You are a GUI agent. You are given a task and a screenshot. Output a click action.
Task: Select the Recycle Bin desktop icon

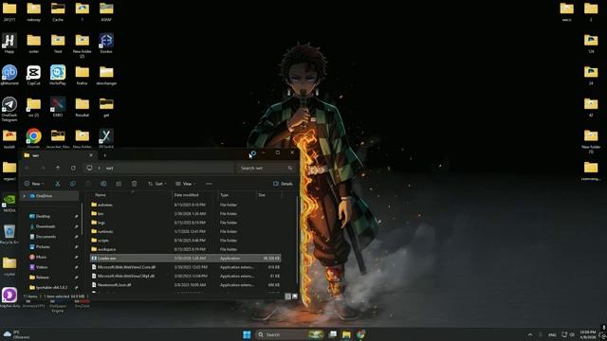[9, 234]
